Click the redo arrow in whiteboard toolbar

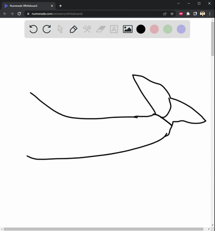coord(47,29)
